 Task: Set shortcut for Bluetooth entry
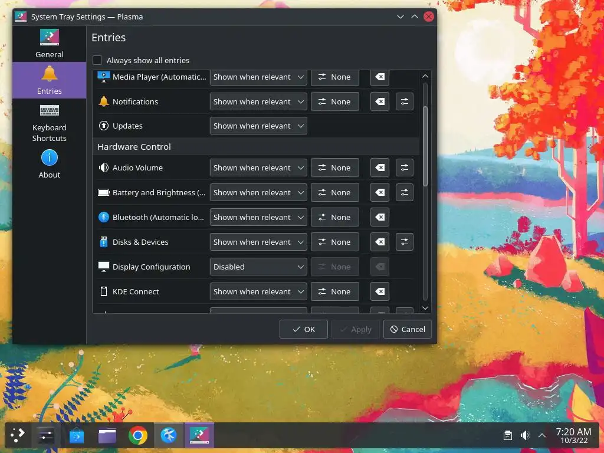point(335,217)
